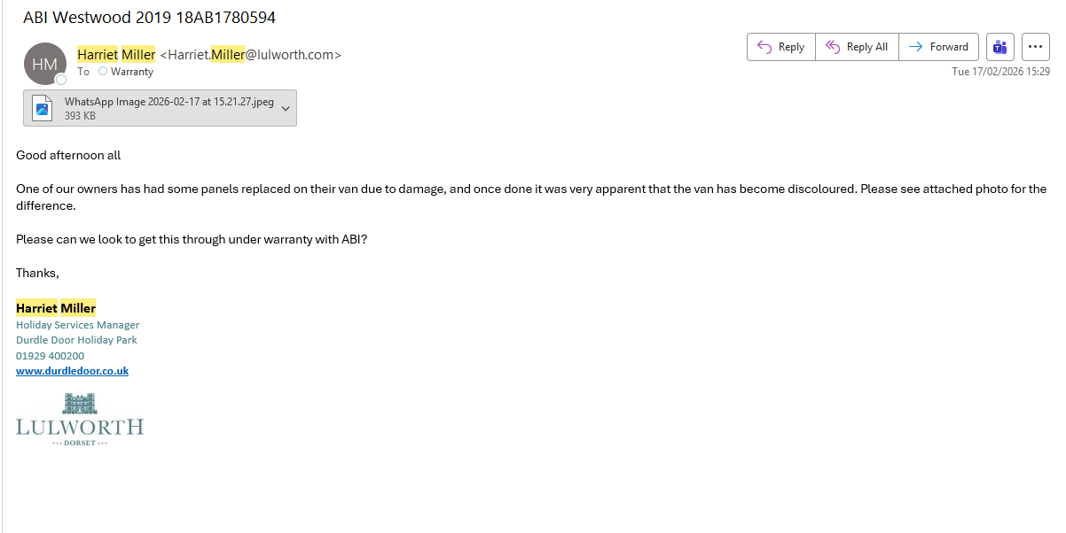The height and width of the screenshot is (533, 1066).
Task: Click the bold Harriet Miller signature name
Action: click(56, 308)
